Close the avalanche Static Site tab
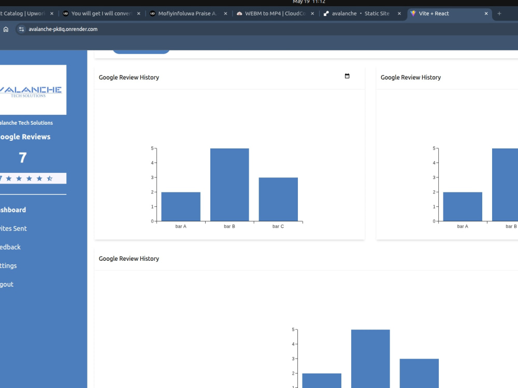Image resolution: width=518 pixels, height=388 pixels. pos(399,13)
